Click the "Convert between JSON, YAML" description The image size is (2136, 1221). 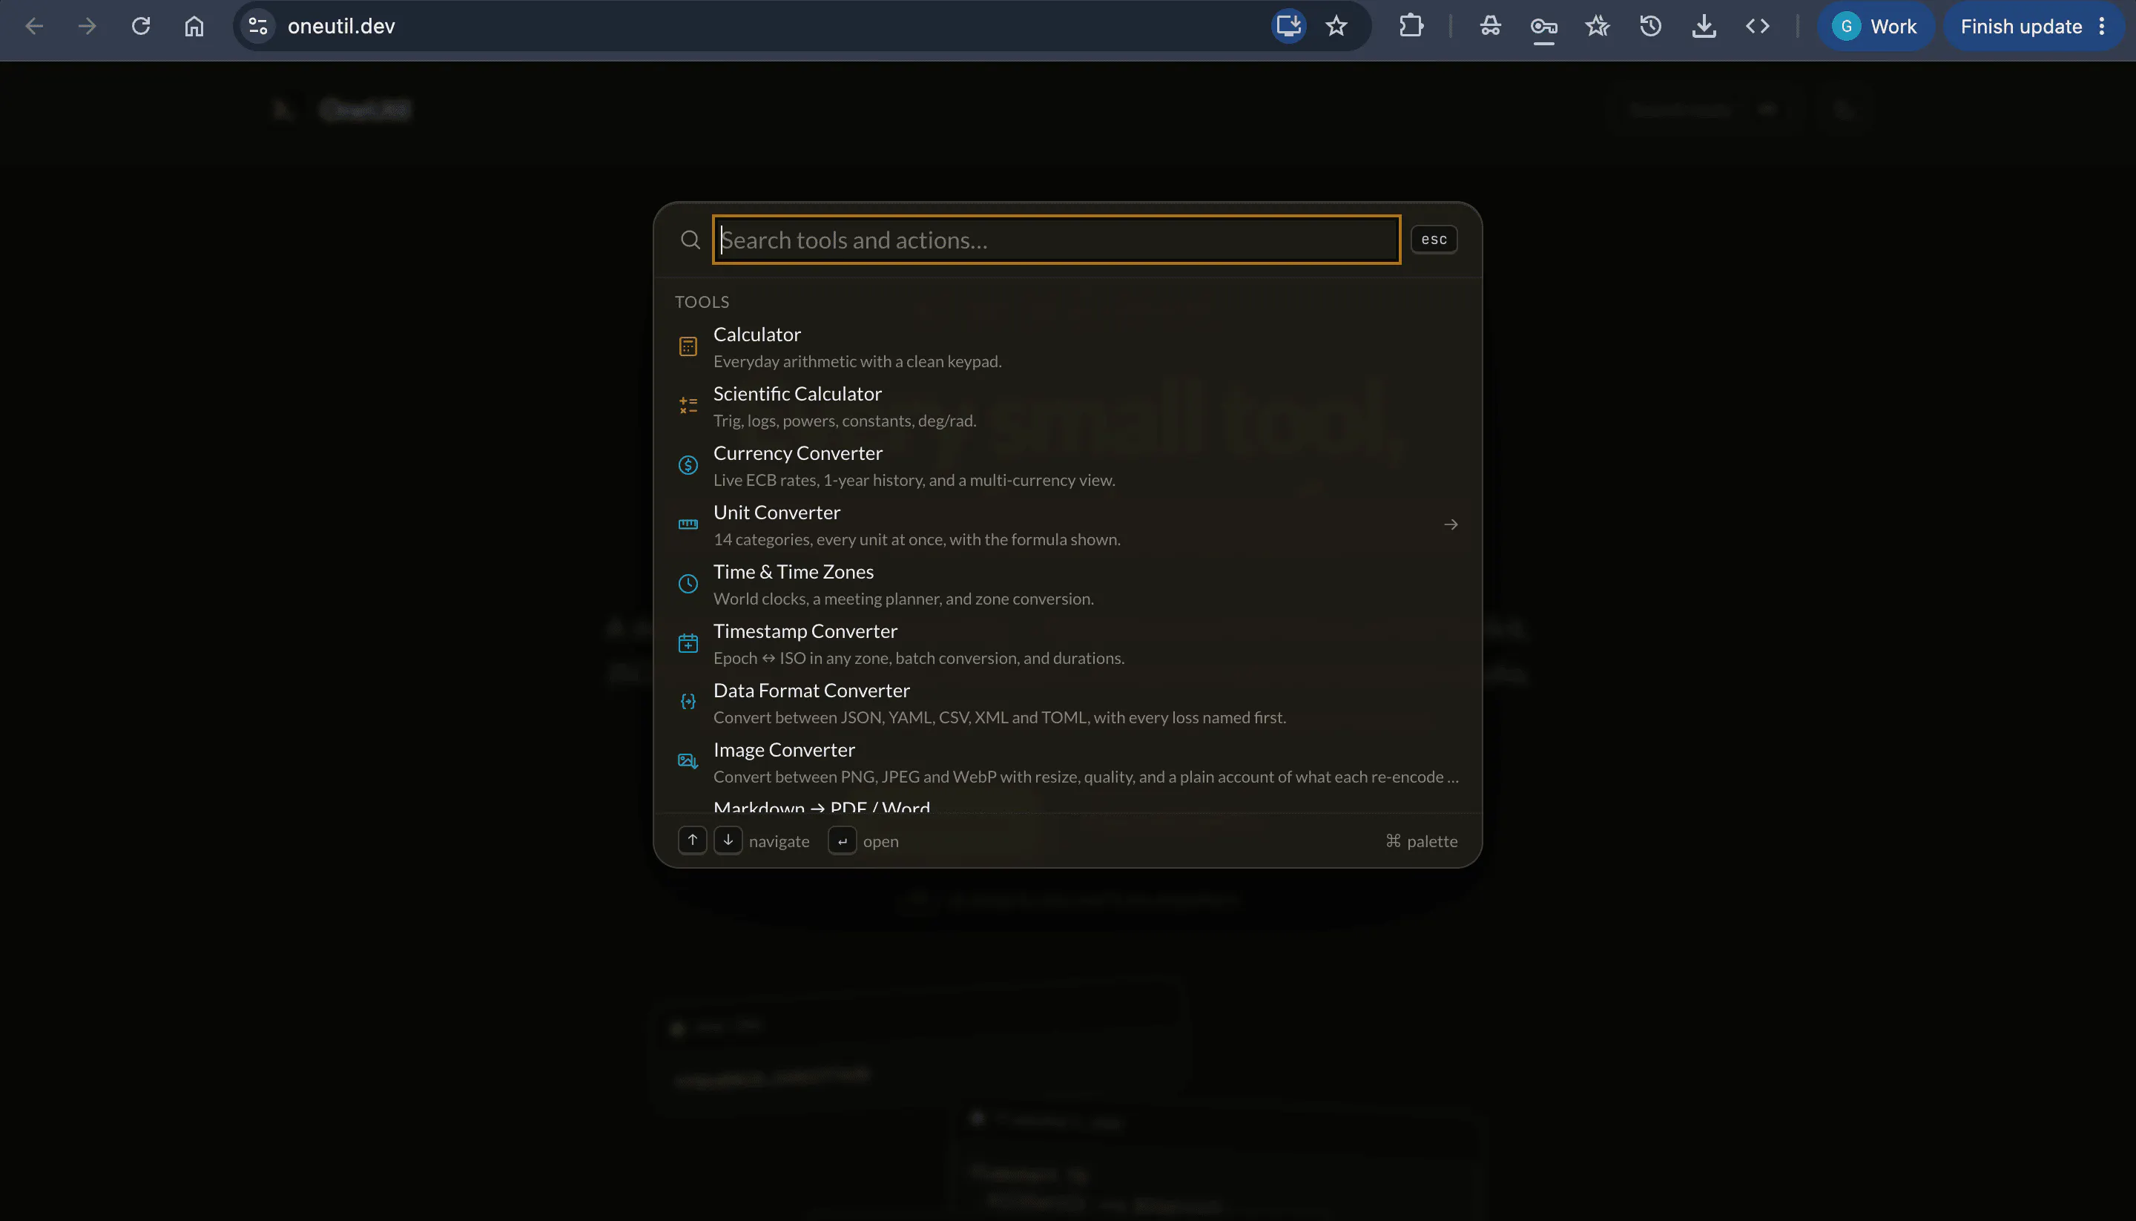[999, 718]
